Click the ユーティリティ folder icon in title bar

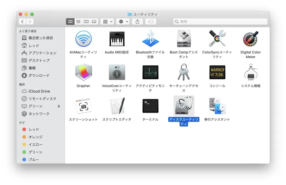pyautogui.click(x=130, y=14)
